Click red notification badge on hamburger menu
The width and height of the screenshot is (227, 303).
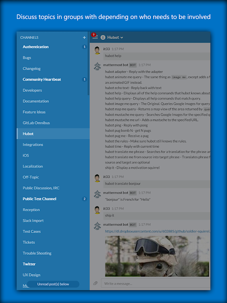pyautogui.click(x=94, y=35)
